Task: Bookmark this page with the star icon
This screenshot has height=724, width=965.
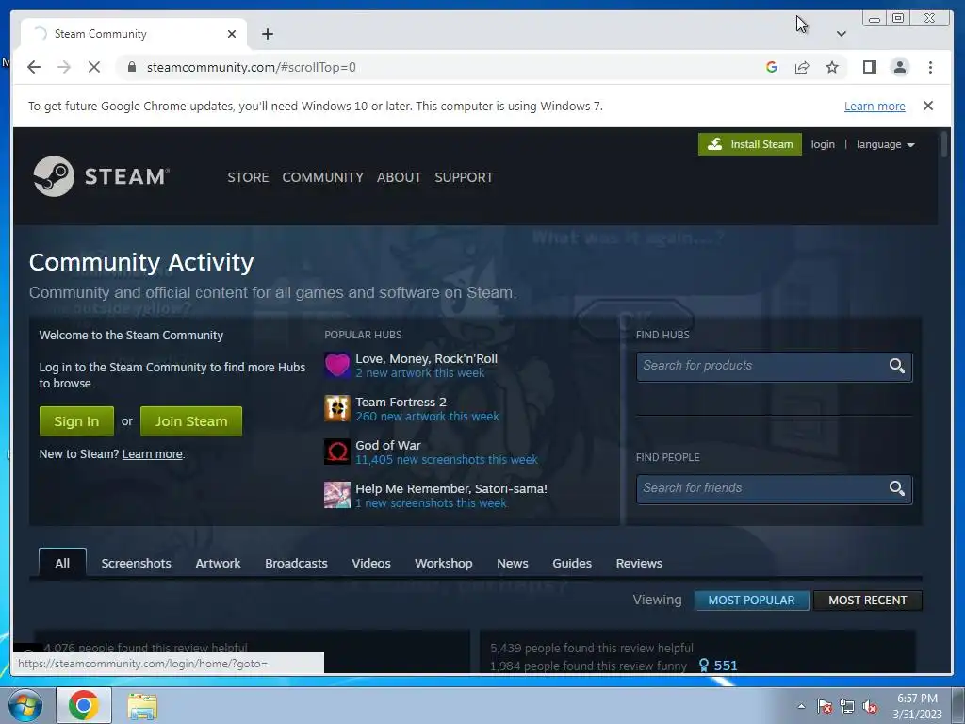Action: click(832, 67)
